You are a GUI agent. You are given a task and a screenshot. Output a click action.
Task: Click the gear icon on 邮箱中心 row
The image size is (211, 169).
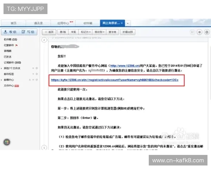click(37, 80)
